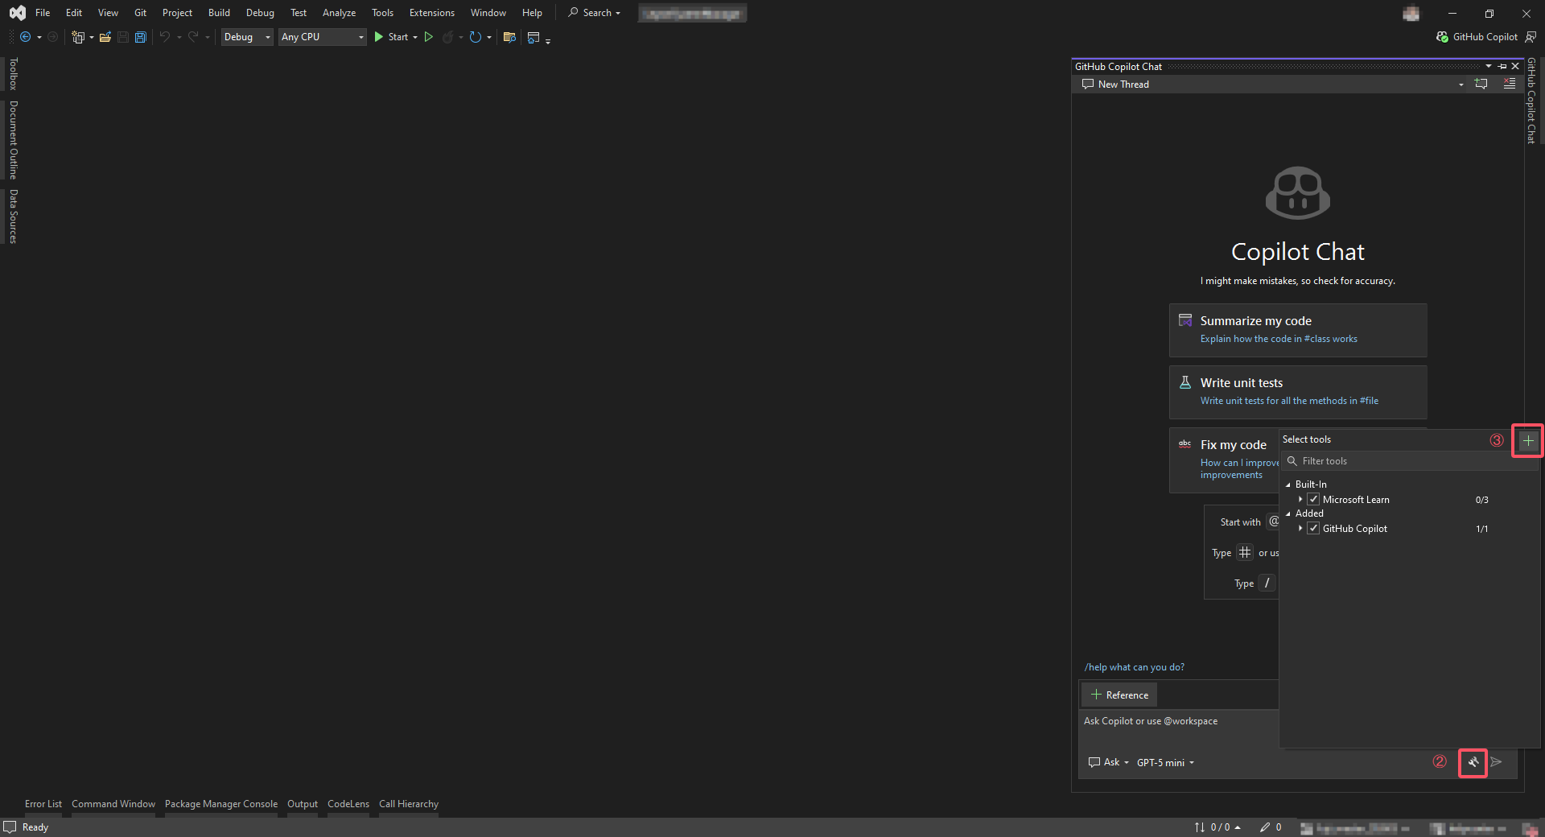This screenshot has height=837, width=1545.
Task: Open the CodeLens tab
Action: (x=348, y=804)
